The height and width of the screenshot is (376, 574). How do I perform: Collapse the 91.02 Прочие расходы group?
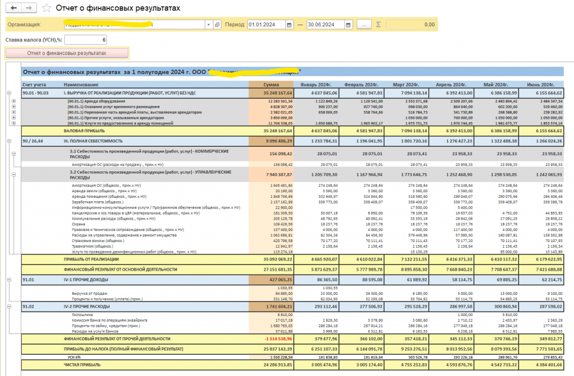pos(9,307)
